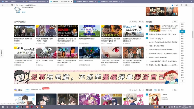The image size is (194, 109).
Task: Click the top carousel promo image
Action: coord(162,11)
